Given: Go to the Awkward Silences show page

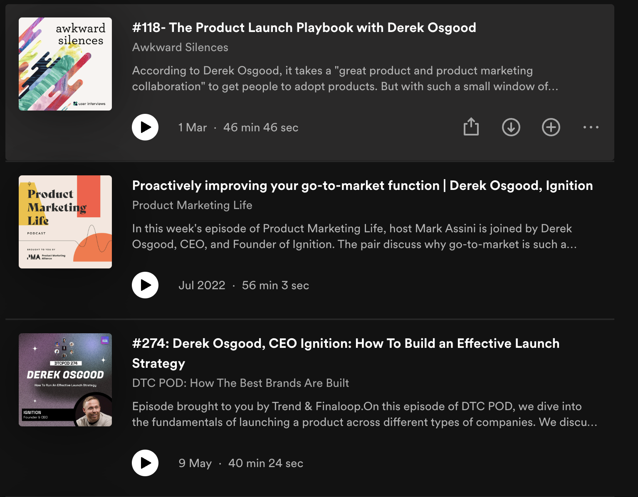Looking at the screenshot, I should coord(180,47).
